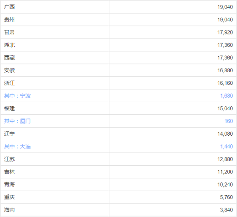Open the blue 其中：宁波 link
The image size is (237, 217).
[17, 96]
